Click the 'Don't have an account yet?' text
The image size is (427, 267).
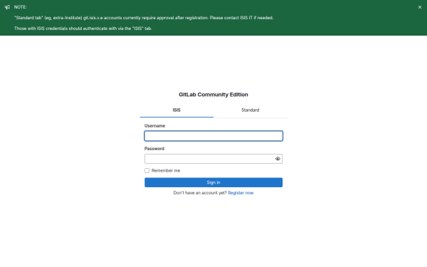[200, 193]
